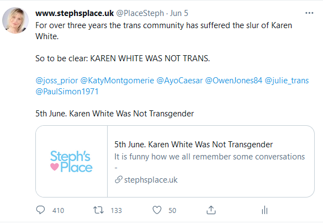Click the stephsplace.uk link with chain icon
Viewport: 323px width, 224px height.
coord(146,180)
